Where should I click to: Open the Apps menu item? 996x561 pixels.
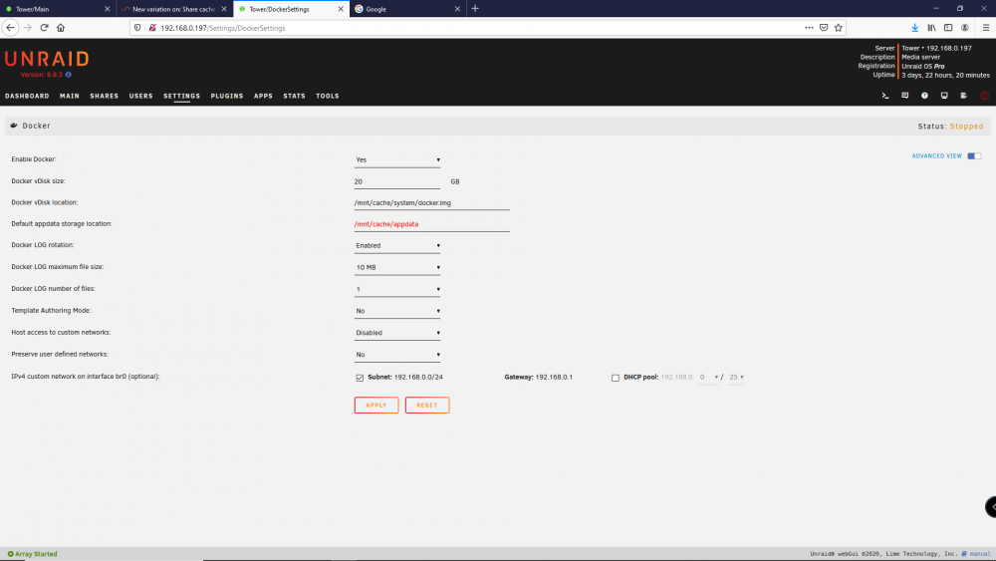(263, 96)
